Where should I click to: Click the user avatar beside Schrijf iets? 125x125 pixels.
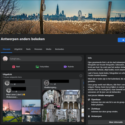5,59
